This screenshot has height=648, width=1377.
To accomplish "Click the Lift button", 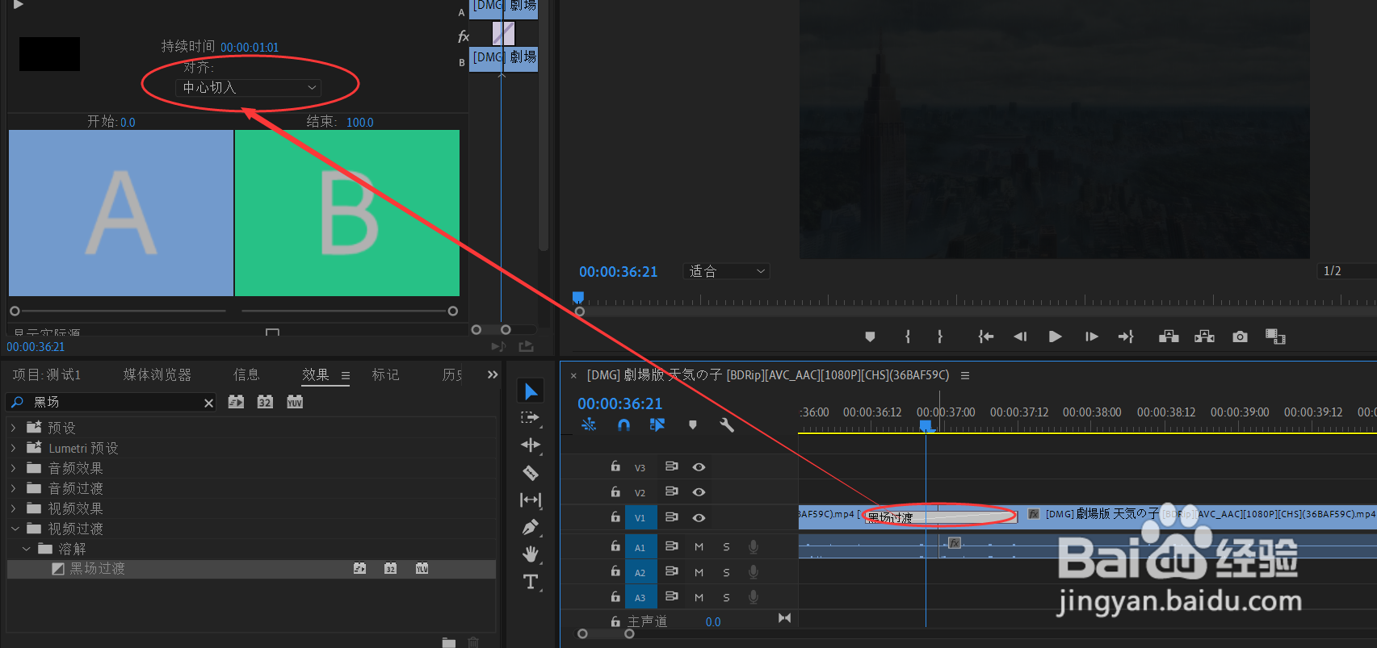I will click(1169, 337).
